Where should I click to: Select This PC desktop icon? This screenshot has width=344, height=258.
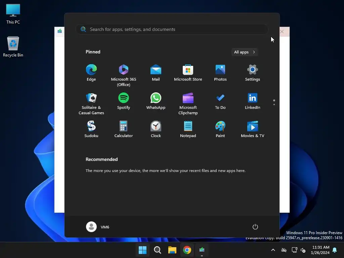pos(13,14)
